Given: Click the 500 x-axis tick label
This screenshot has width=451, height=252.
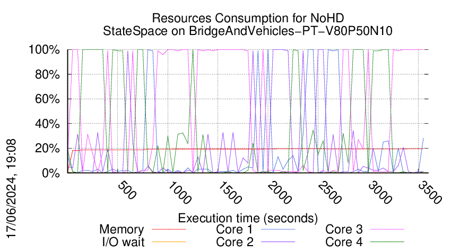Looking at the screenshot, I should pyautogui.click(x=127, y=190).
